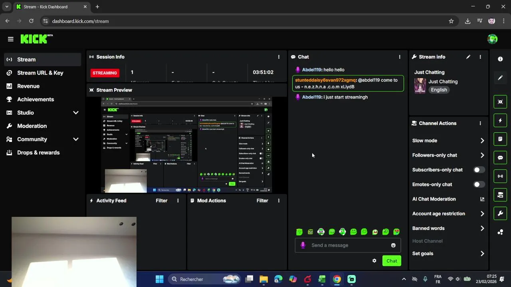This screenshot has height=287, width=511.
Task: Click username stunteddaisy6svan972xgmq in chat
Action: click(x=325, y=80)
